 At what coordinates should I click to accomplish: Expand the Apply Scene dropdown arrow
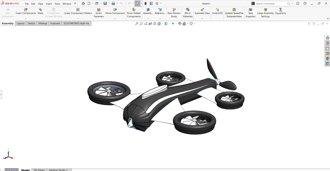188,24
